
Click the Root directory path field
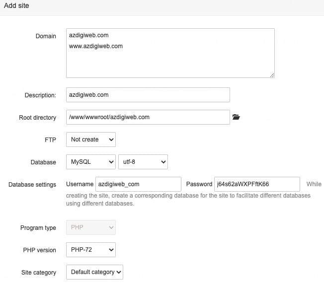[148, 117]
